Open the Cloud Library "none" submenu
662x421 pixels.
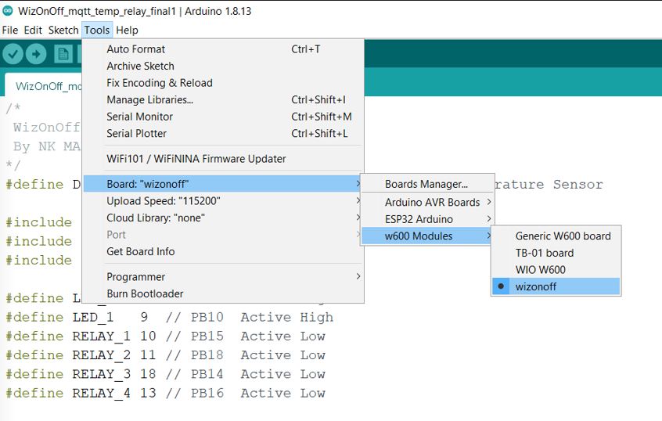pos(155,218)
